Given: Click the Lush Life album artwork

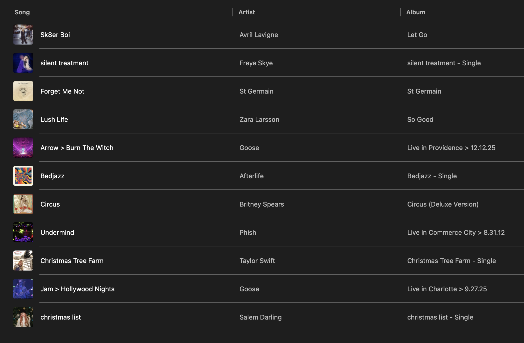Looking at the screenshot, I should pyautogui.click(x=23, y=119).
